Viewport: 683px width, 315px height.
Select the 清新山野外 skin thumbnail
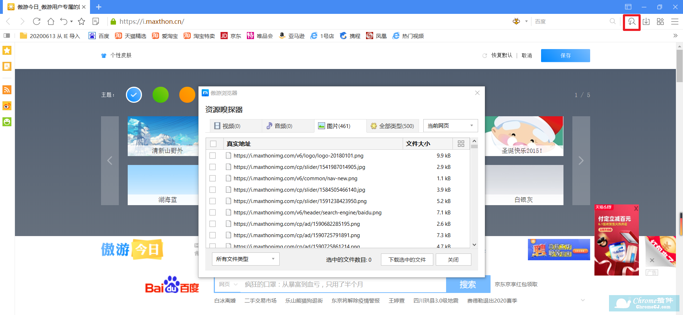tap(163, 136)
